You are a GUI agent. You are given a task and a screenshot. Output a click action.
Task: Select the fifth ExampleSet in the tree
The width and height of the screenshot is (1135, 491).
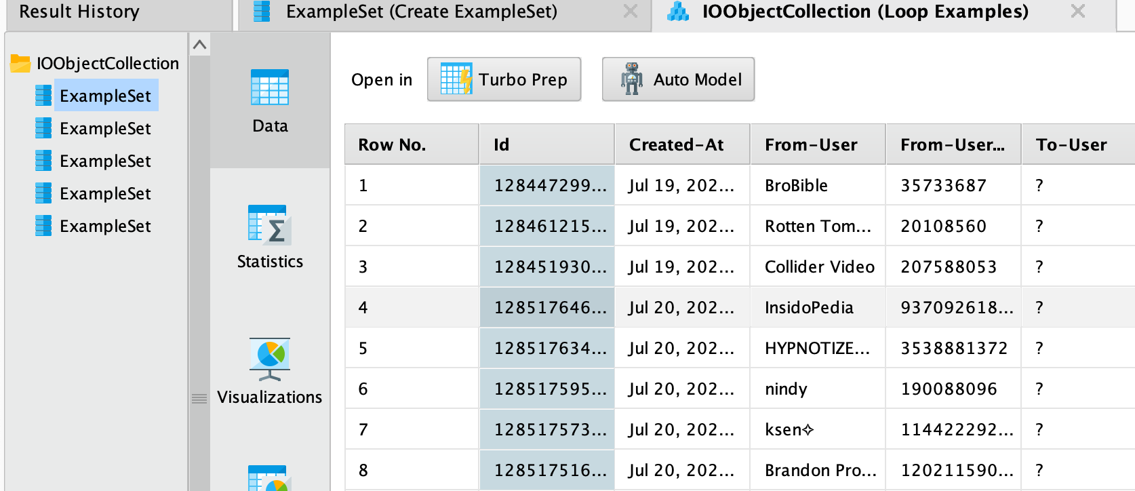(94, 226)
